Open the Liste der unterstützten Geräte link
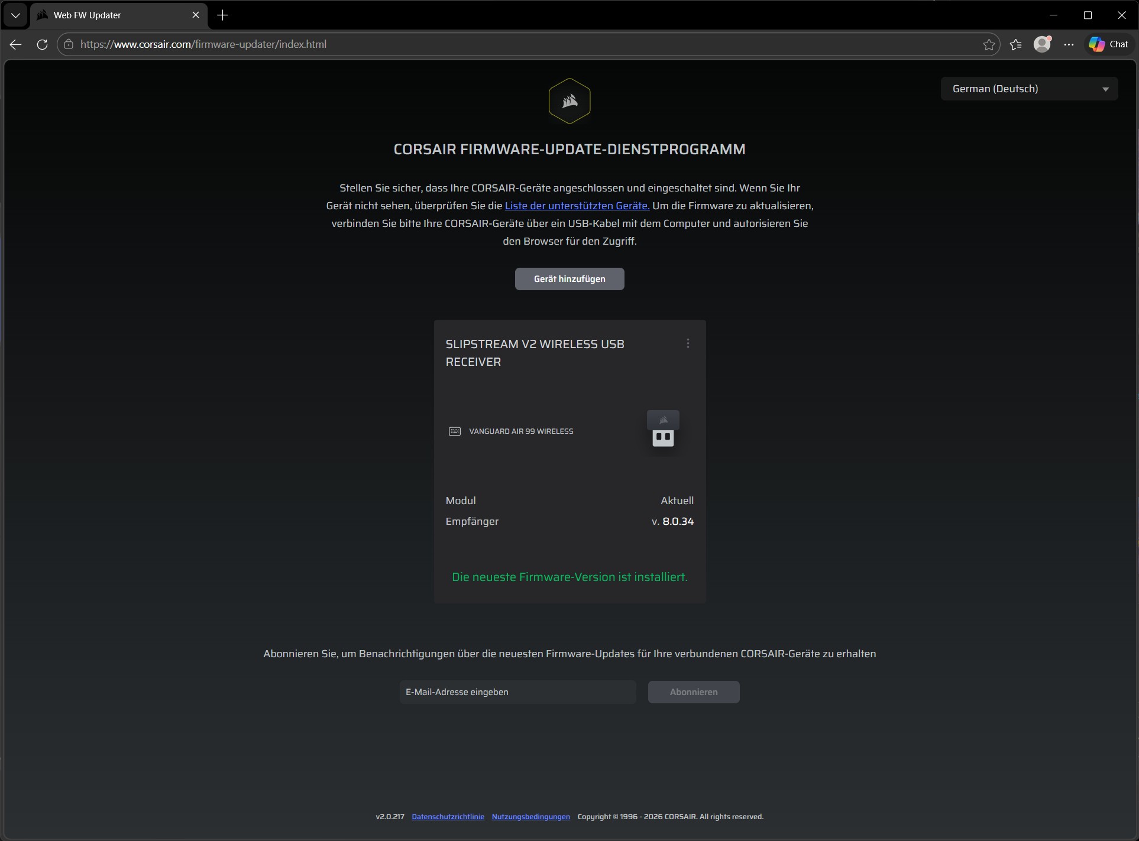 577,206
